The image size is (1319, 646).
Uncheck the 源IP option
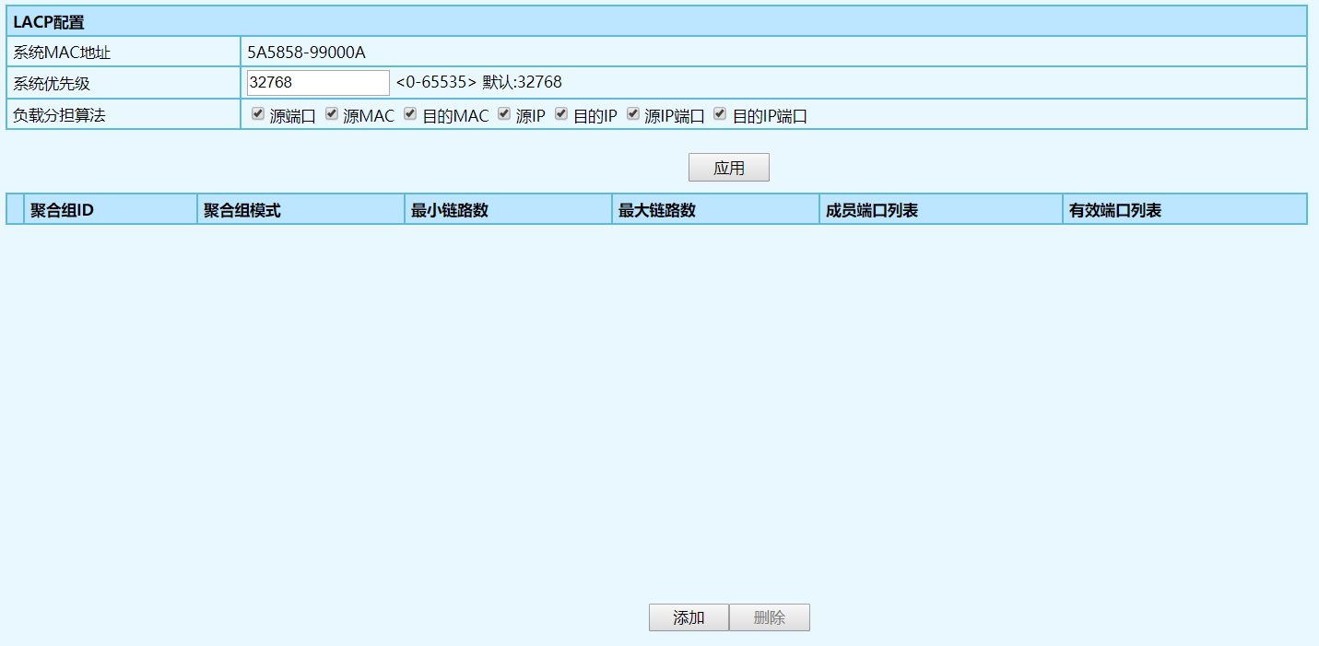coord(504,114)
